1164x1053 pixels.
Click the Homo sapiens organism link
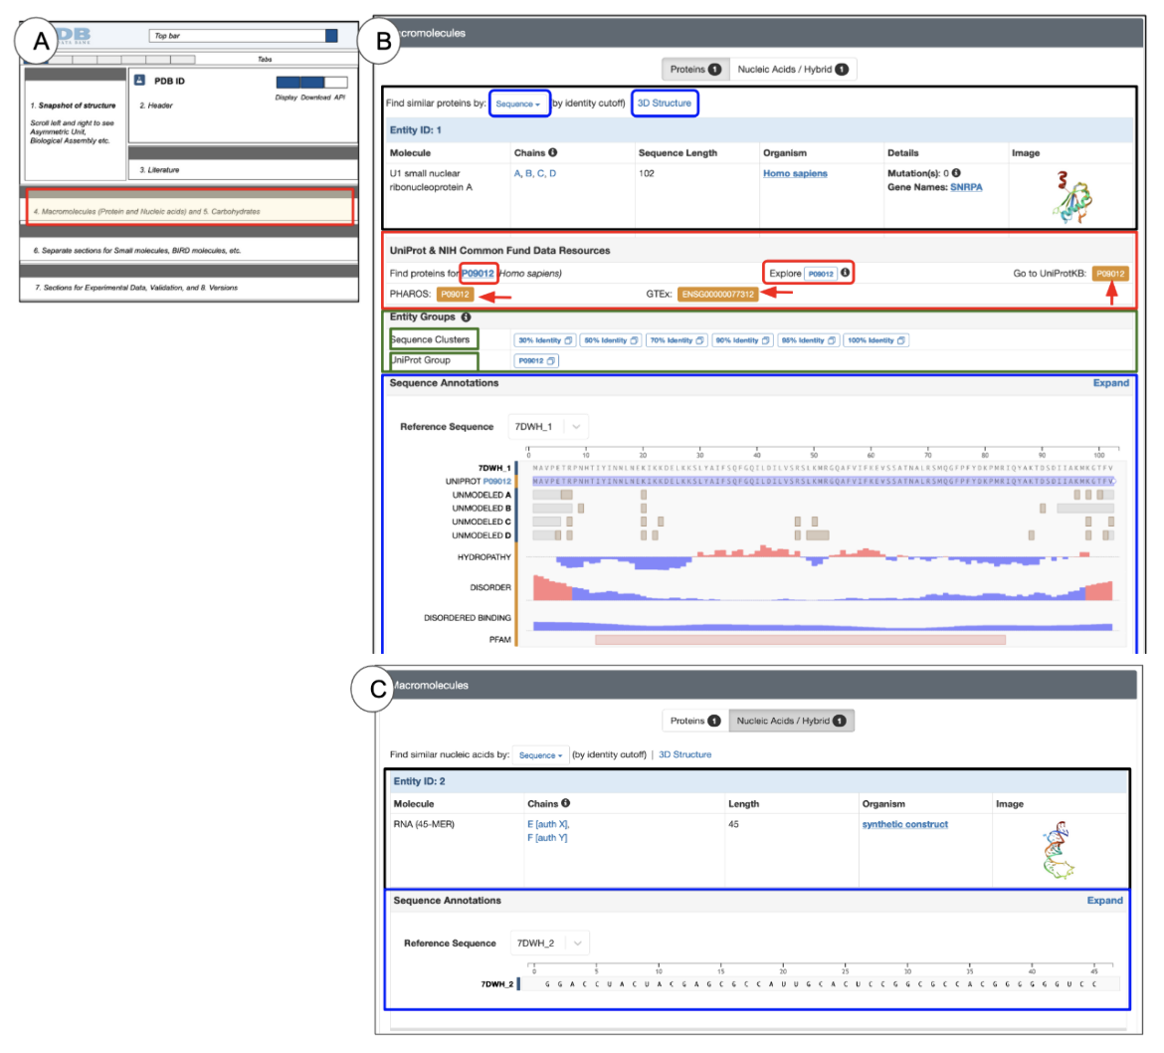[795, 173]
